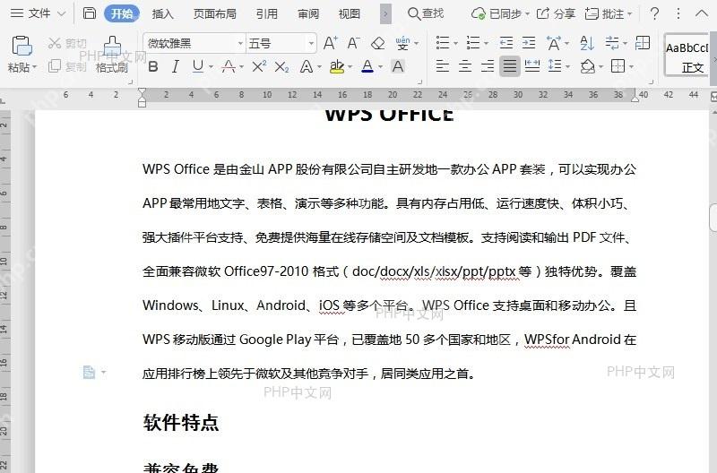This screenshot has height=473, width=717.
Task: Open the 页面布局 tab
Action: pos(214,13)
